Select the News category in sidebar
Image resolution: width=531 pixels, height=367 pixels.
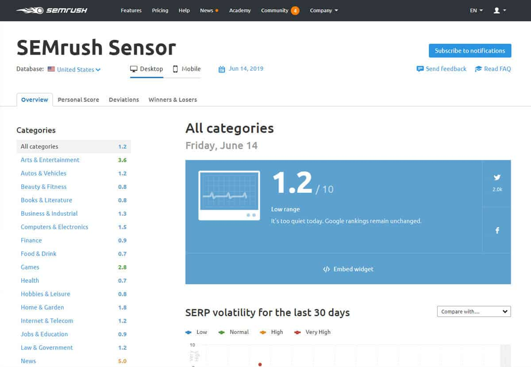(x=28, y=361)
